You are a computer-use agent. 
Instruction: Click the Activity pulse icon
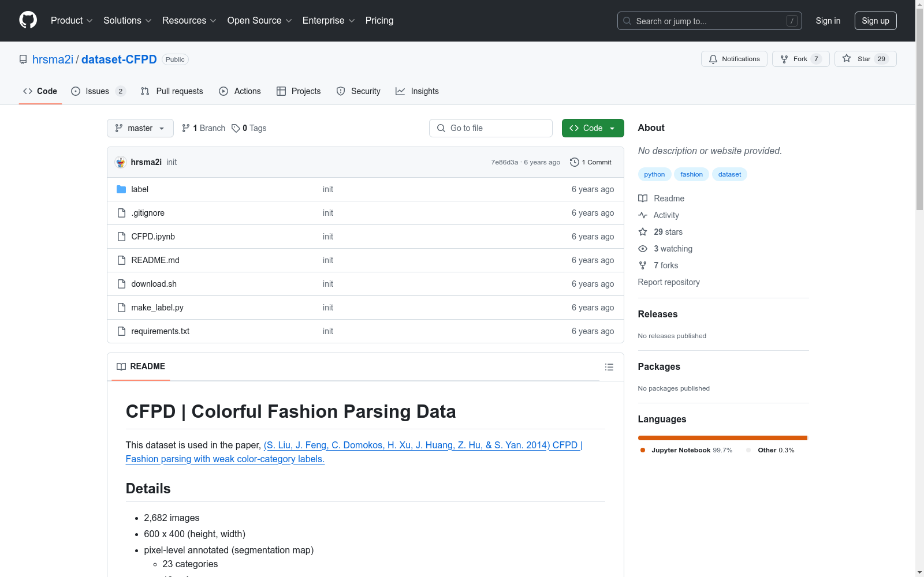pos(643,215)
